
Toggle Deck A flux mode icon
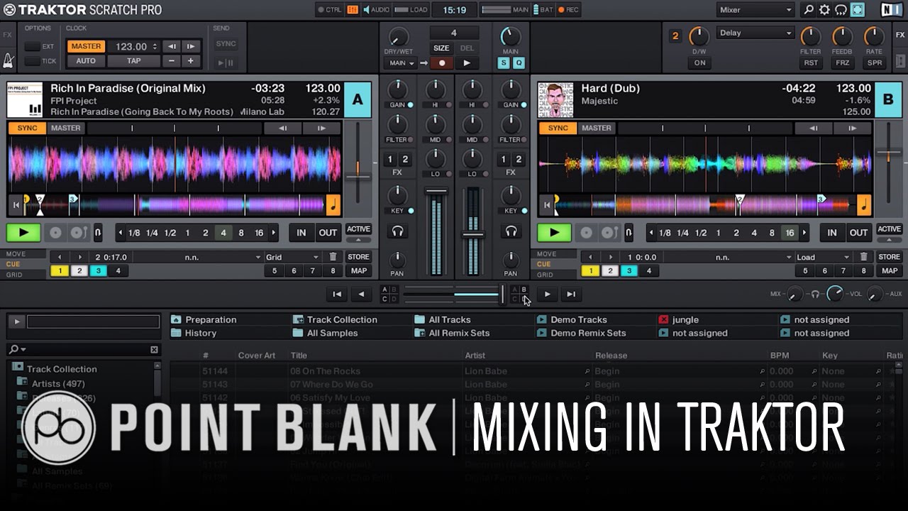click(98, 233)
